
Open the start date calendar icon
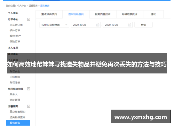point(98,25)
